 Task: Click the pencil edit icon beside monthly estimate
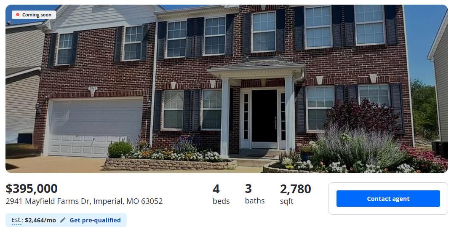coord(63,220)
